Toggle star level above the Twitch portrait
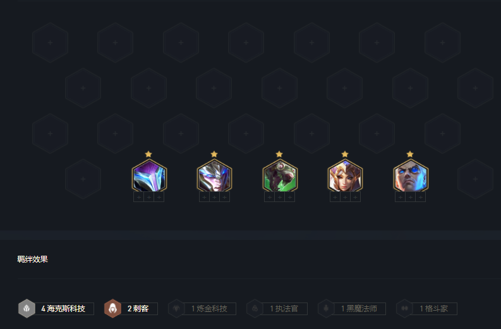This screenshot has width=501, height=329. click(279, 154)
